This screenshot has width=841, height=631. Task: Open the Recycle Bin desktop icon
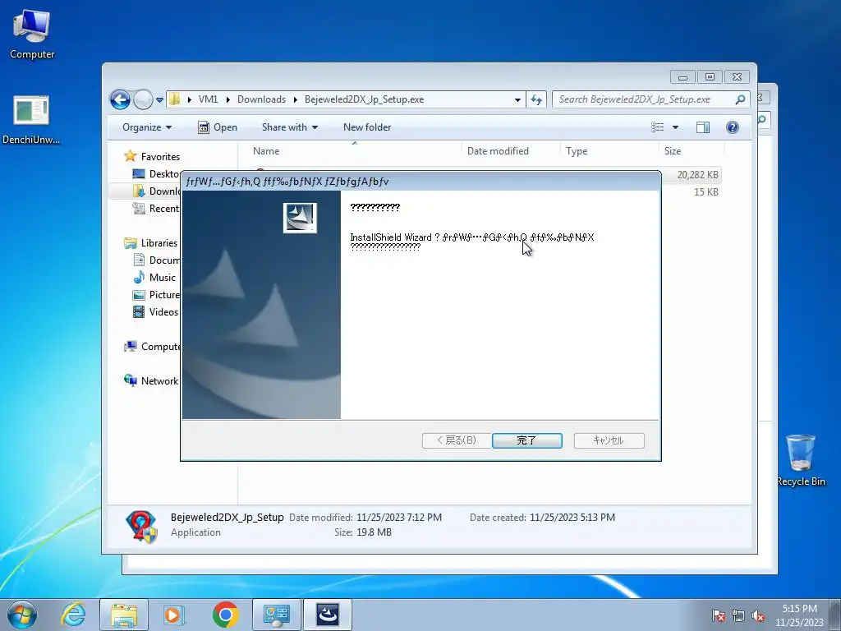801,460
